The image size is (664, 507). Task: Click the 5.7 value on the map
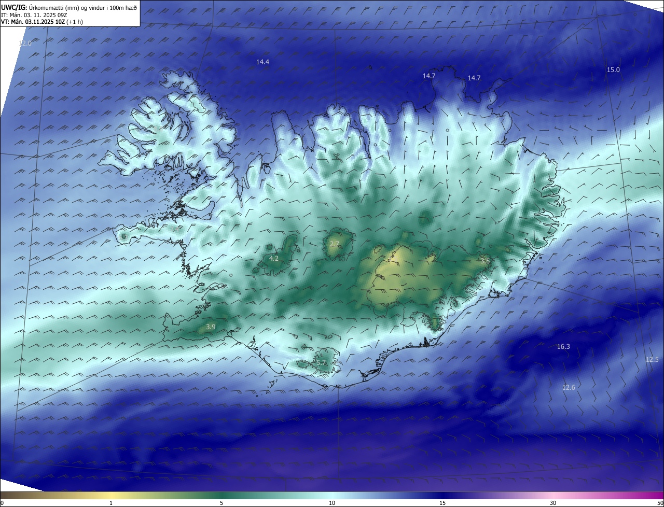pyautogui.click(x=321, y=363)
